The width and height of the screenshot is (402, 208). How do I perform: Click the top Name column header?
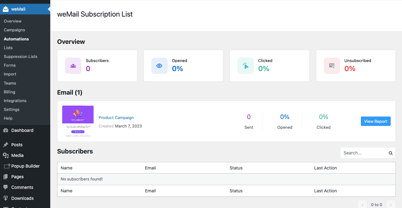point(67,168)
